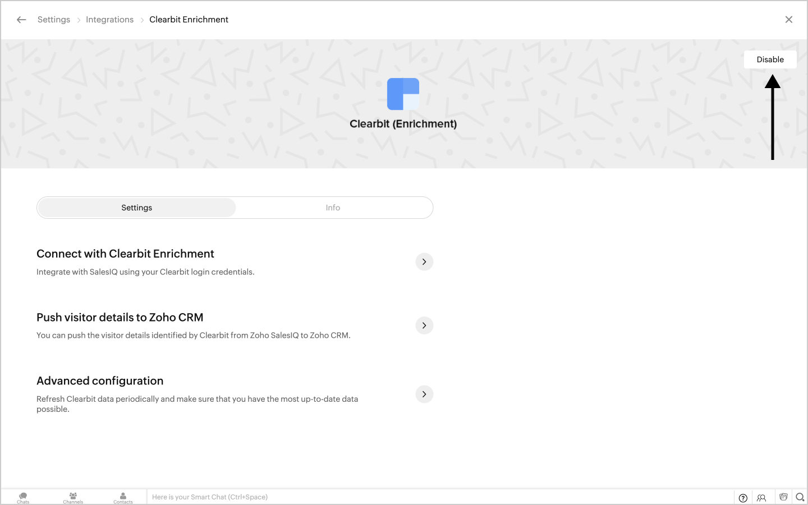The height and width of the screenshot is (505, 808).
Task: Click the Advanced configuration heading
Action: 100,381
